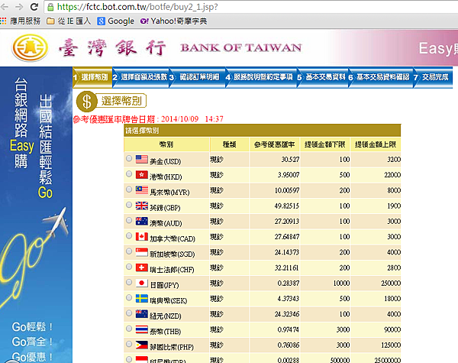
Task: Select the SEK currency radio button
Action: (x=129, y=298)
